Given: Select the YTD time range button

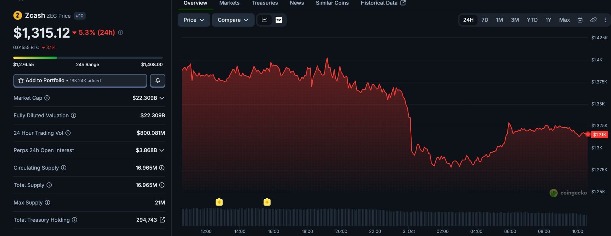Looking at the screenshot, I should click(532, 20).
